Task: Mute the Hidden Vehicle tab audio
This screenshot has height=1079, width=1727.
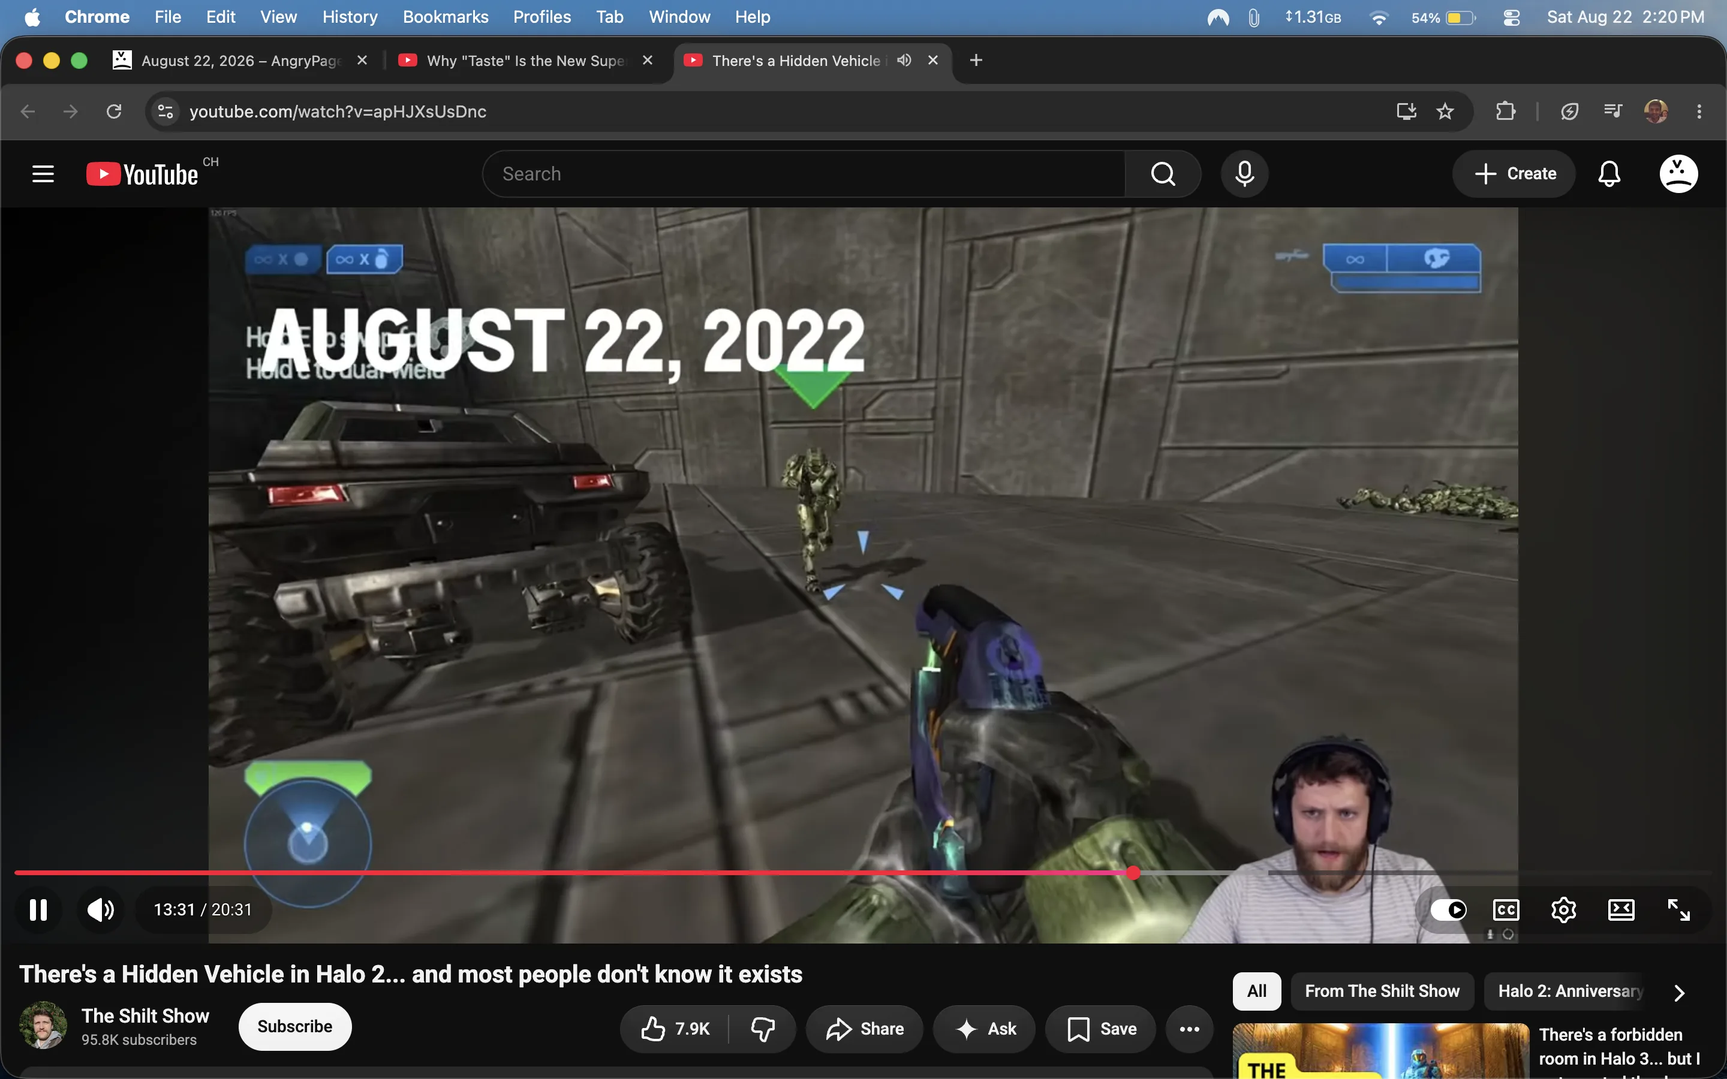Action: tap(904, 61)
